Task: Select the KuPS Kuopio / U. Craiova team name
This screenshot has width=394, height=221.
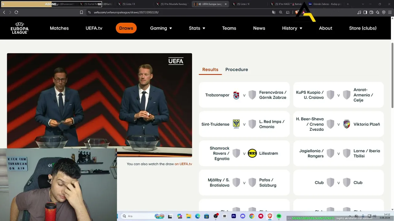Action: coord(310,95)
